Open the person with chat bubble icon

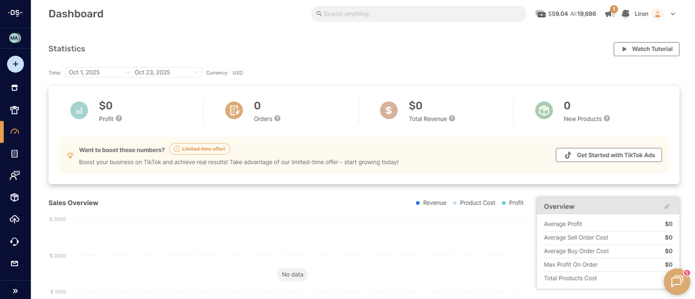point(15,176)
